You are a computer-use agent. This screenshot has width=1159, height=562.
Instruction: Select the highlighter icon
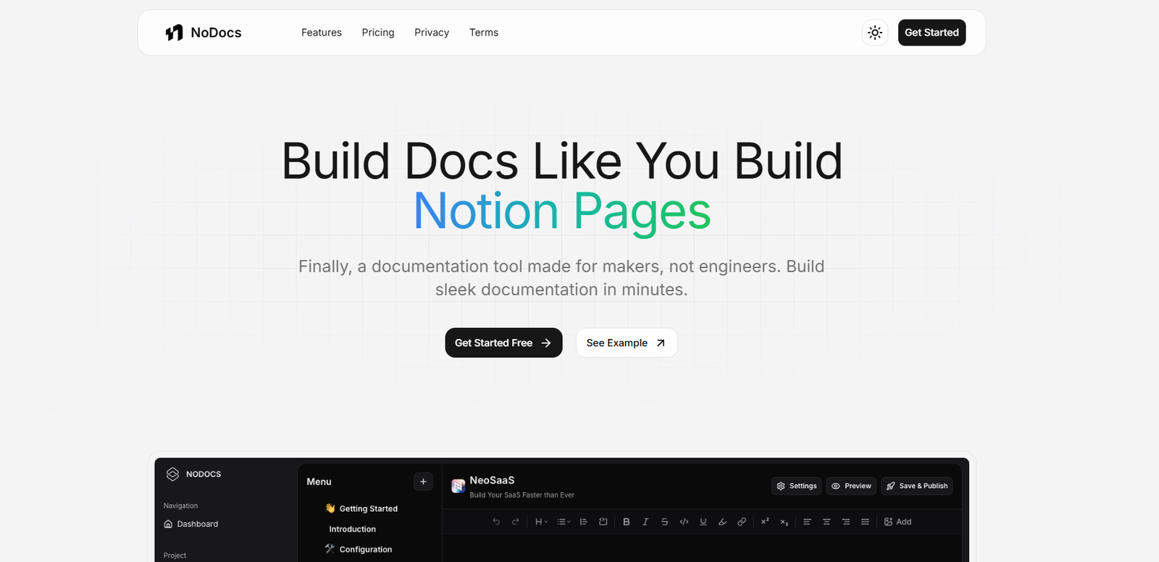tap(722, 521)
